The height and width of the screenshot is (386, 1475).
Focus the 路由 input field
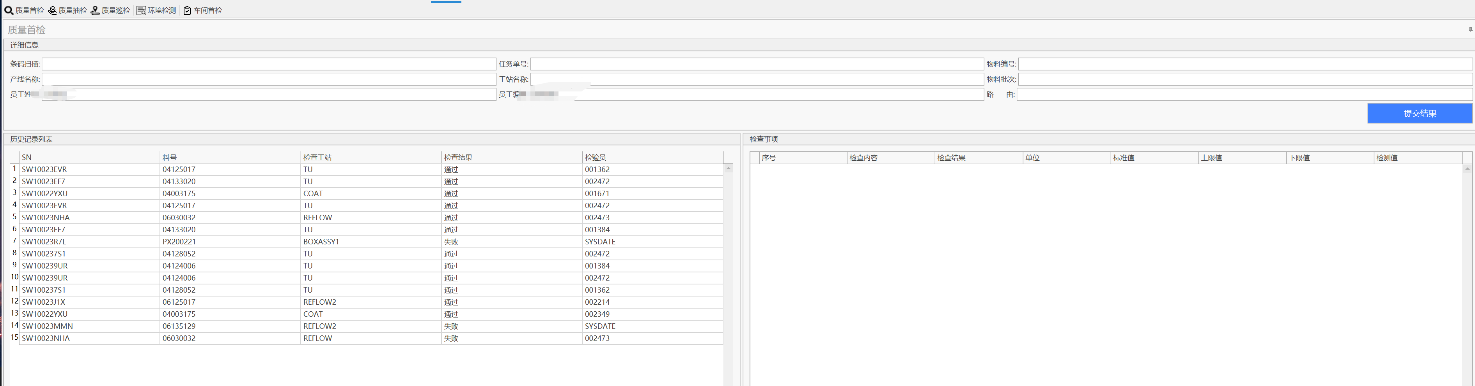[1244, 95]
